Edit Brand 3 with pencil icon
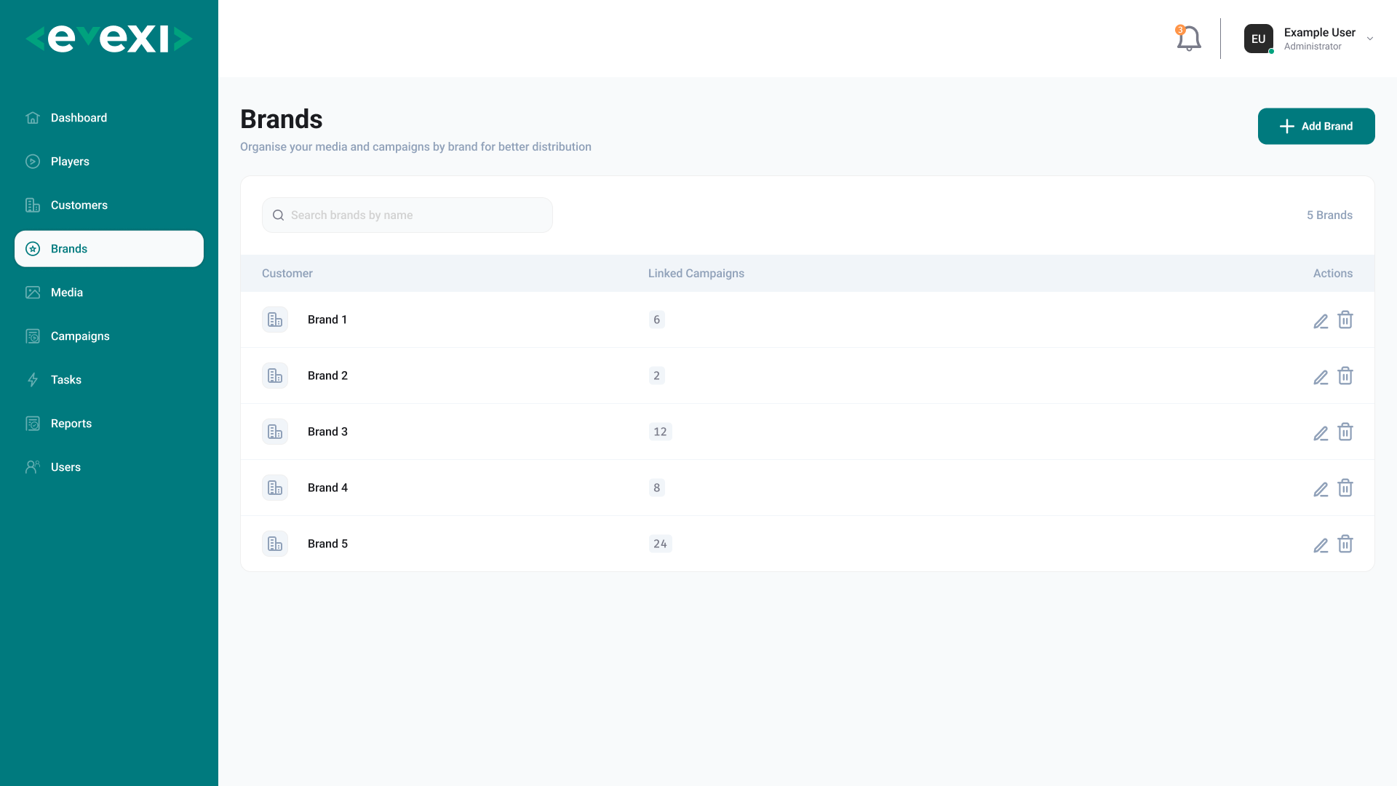1397x786 pixels. pyautogui.click(x=1321, y=433)
